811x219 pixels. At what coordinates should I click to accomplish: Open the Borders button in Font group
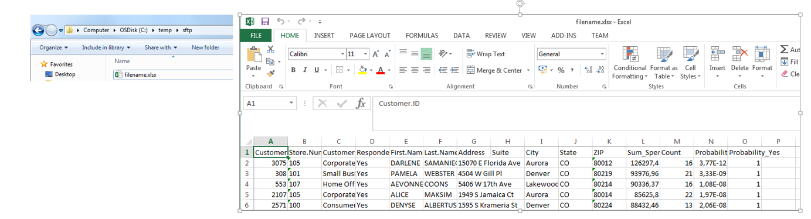click(x=340, y=70)
